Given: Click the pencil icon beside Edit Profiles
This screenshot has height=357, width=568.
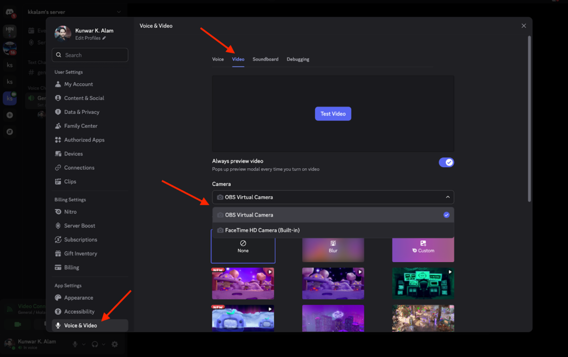Looking at the screenshot, I should 104,38.
